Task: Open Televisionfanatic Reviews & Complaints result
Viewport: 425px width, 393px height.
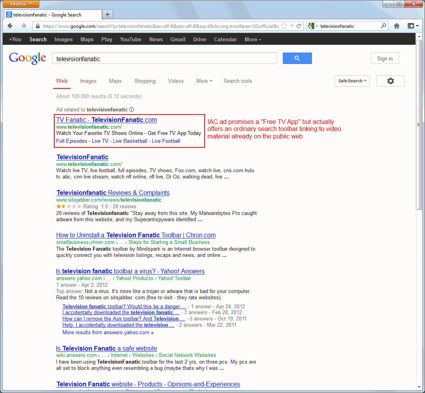Action: [x=113, y=193]
